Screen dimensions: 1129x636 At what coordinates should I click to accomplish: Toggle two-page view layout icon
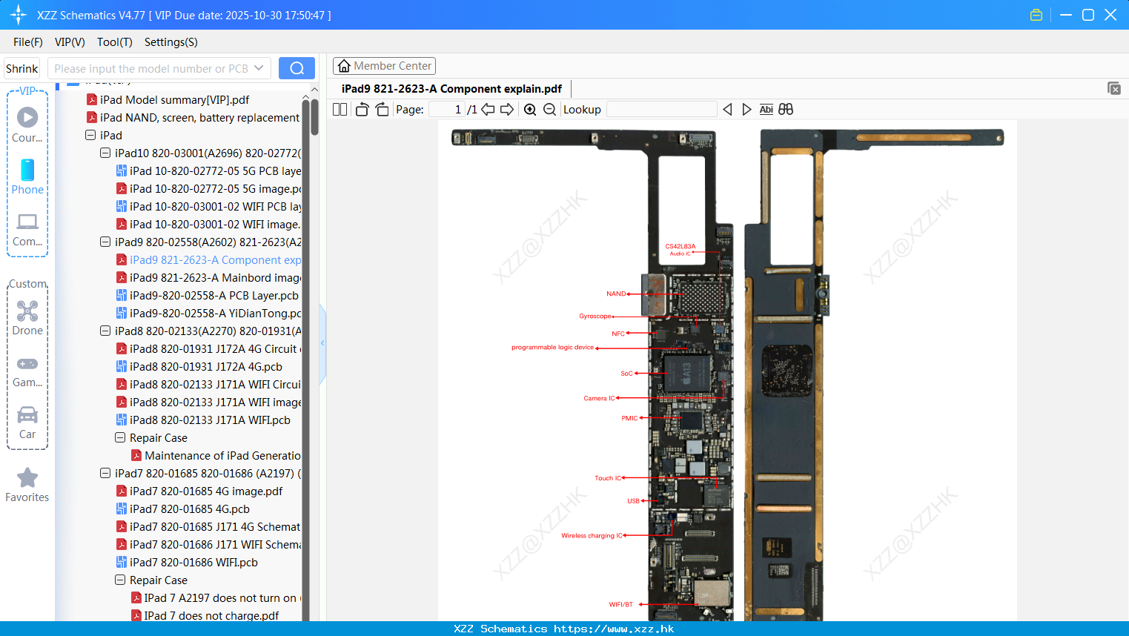tap(340, 110)
